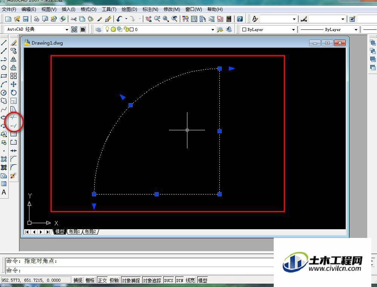This screenshot has height=287, width=377.
Task: Select the Rectangle draw tool
Action: point(4,76)
